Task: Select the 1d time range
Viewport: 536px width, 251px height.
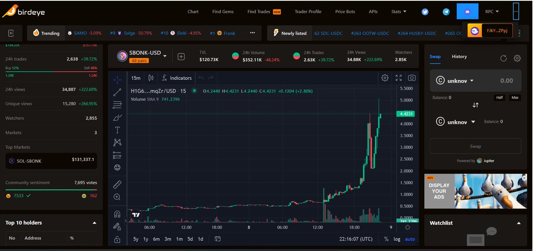Action: (x=201, y=239)
